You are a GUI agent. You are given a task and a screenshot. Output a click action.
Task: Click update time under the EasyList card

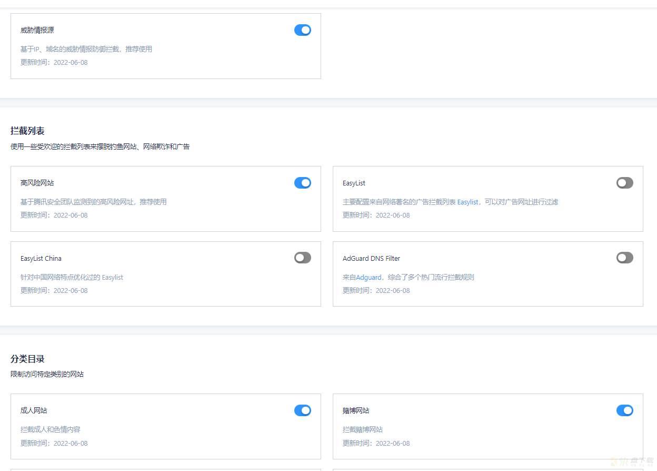pyautogui.click(x=376, y=215)
